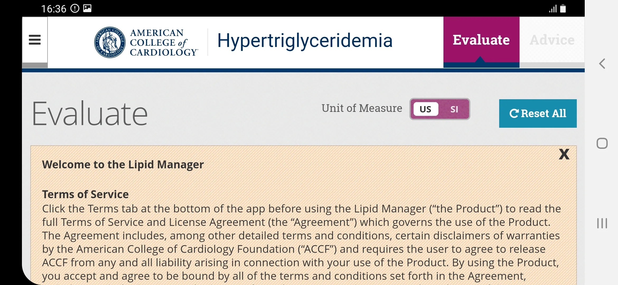Tap the Android home button
618x285 pixels.
(x=602, y=143)
